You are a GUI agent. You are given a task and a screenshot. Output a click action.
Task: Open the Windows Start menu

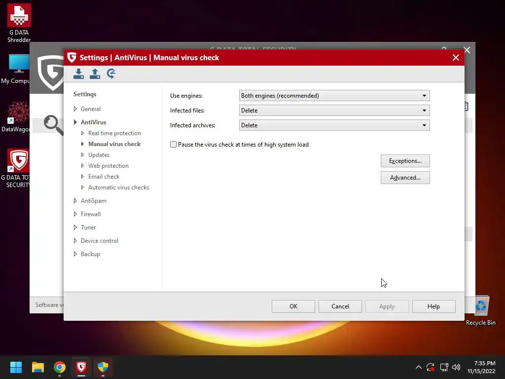click(x=16, y=367)
